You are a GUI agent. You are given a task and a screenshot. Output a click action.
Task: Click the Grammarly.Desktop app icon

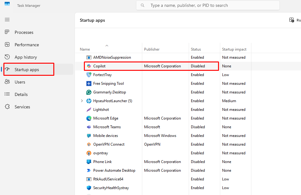pos(88,92)
